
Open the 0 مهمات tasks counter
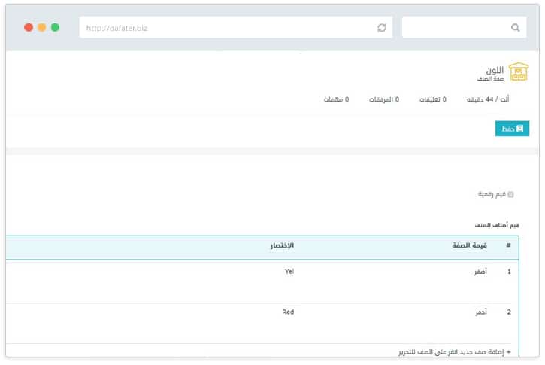(336, 99)
